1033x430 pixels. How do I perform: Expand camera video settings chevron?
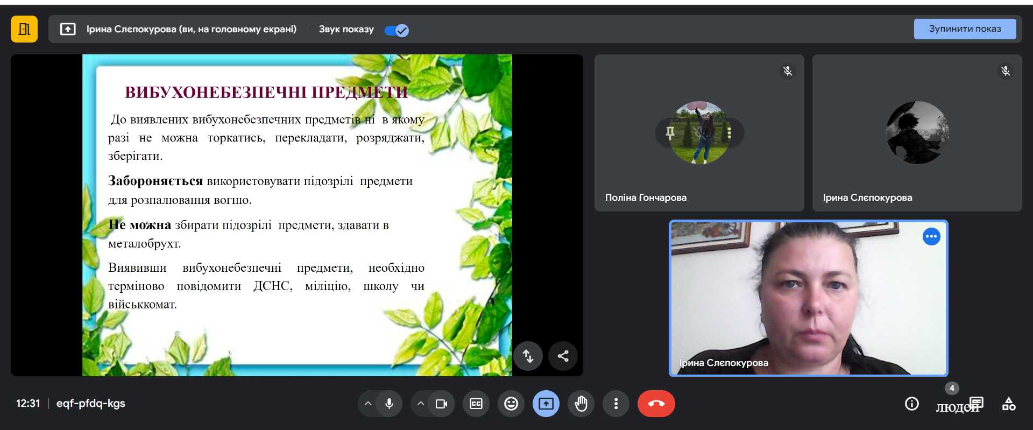click(421, 404)
